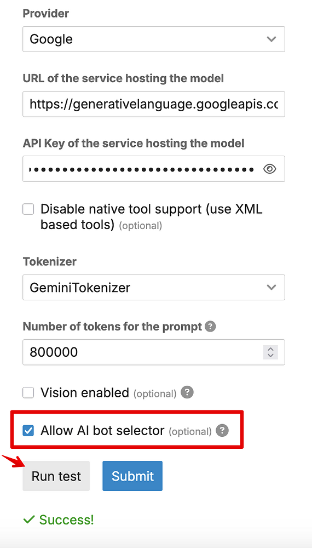
Task: Enable Disable native tool support checkbox
Action: (28, 209)
